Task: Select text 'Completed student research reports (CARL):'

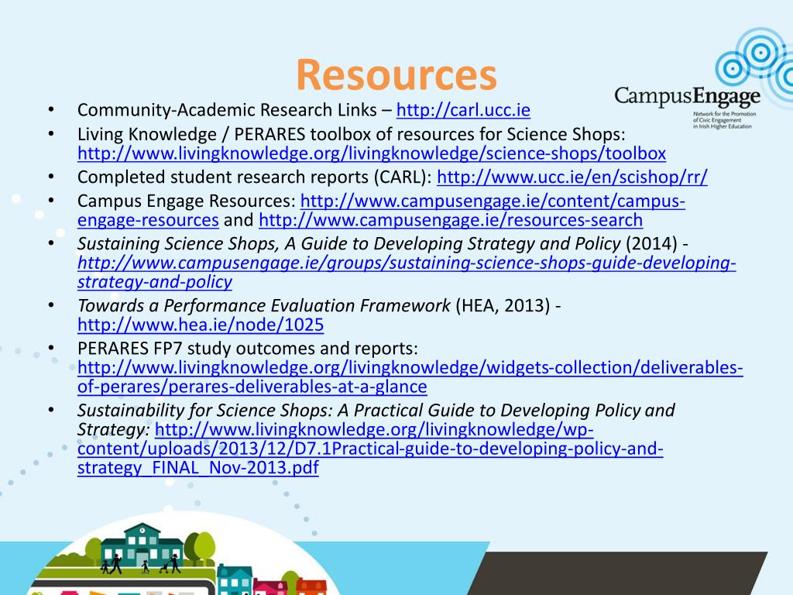Action: pyautogui.click(x=255, y=177)
